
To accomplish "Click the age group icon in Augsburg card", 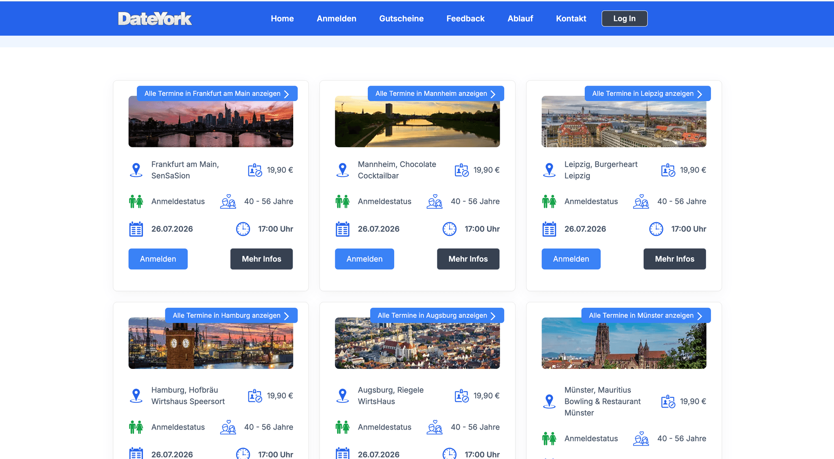I will click(435, 427).
